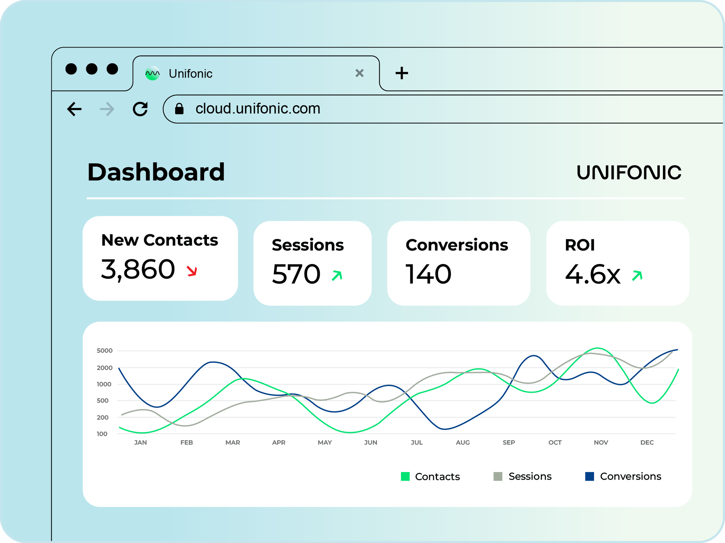
Task: Open the Conversions card
Action: tap(459, 263)
